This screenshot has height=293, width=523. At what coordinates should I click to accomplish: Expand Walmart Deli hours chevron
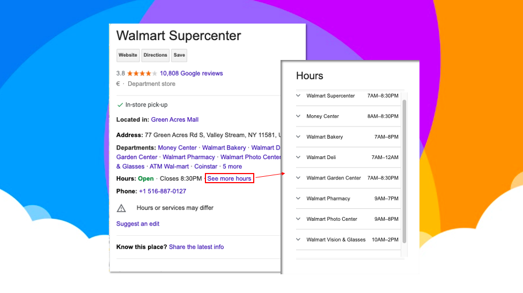coord(298,157)
